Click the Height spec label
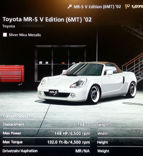 tap(103, 142)
